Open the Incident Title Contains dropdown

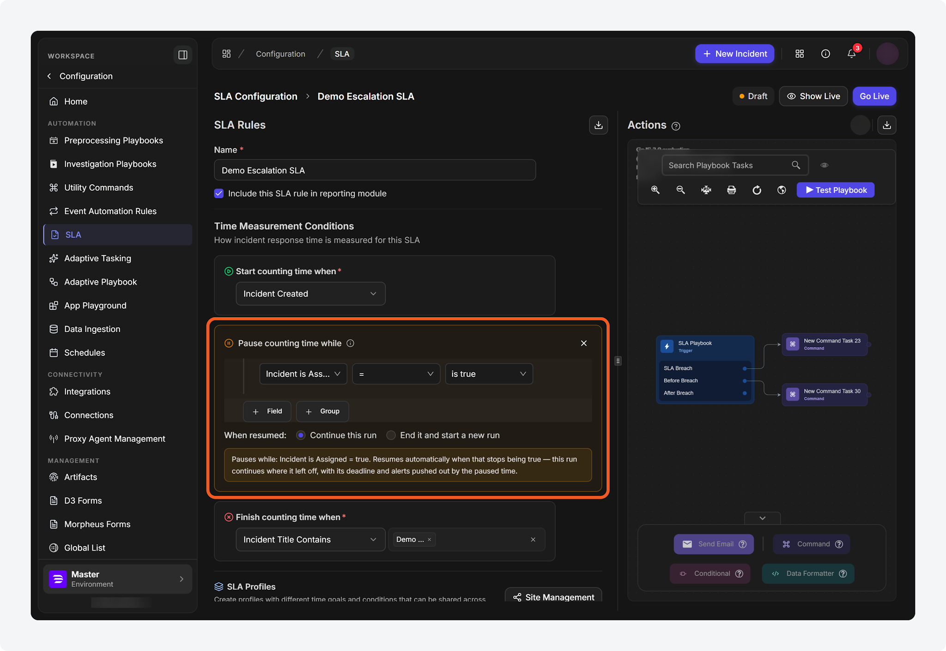(310, 539)
